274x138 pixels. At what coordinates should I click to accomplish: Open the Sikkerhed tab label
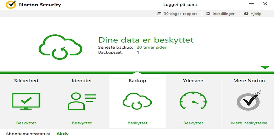[x=26, y=81]
